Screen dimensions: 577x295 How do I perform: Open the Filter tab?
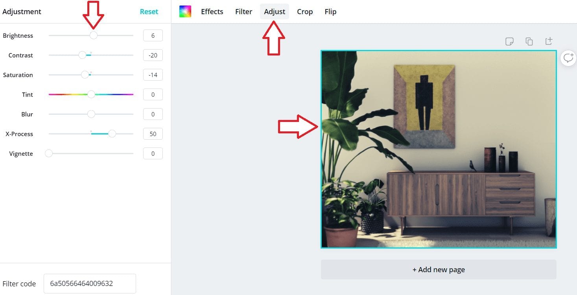[243, 12]
